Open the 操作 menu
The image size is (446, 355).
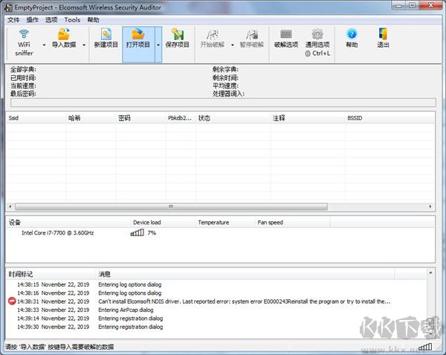tap(33, 20)
